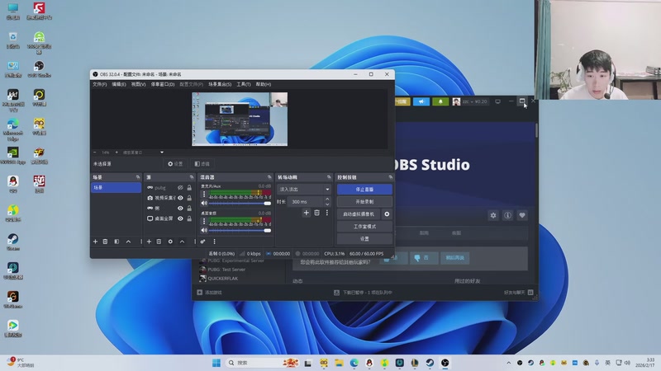
Task: Toggle lock on the 视频采集 source
Action: 189,198
